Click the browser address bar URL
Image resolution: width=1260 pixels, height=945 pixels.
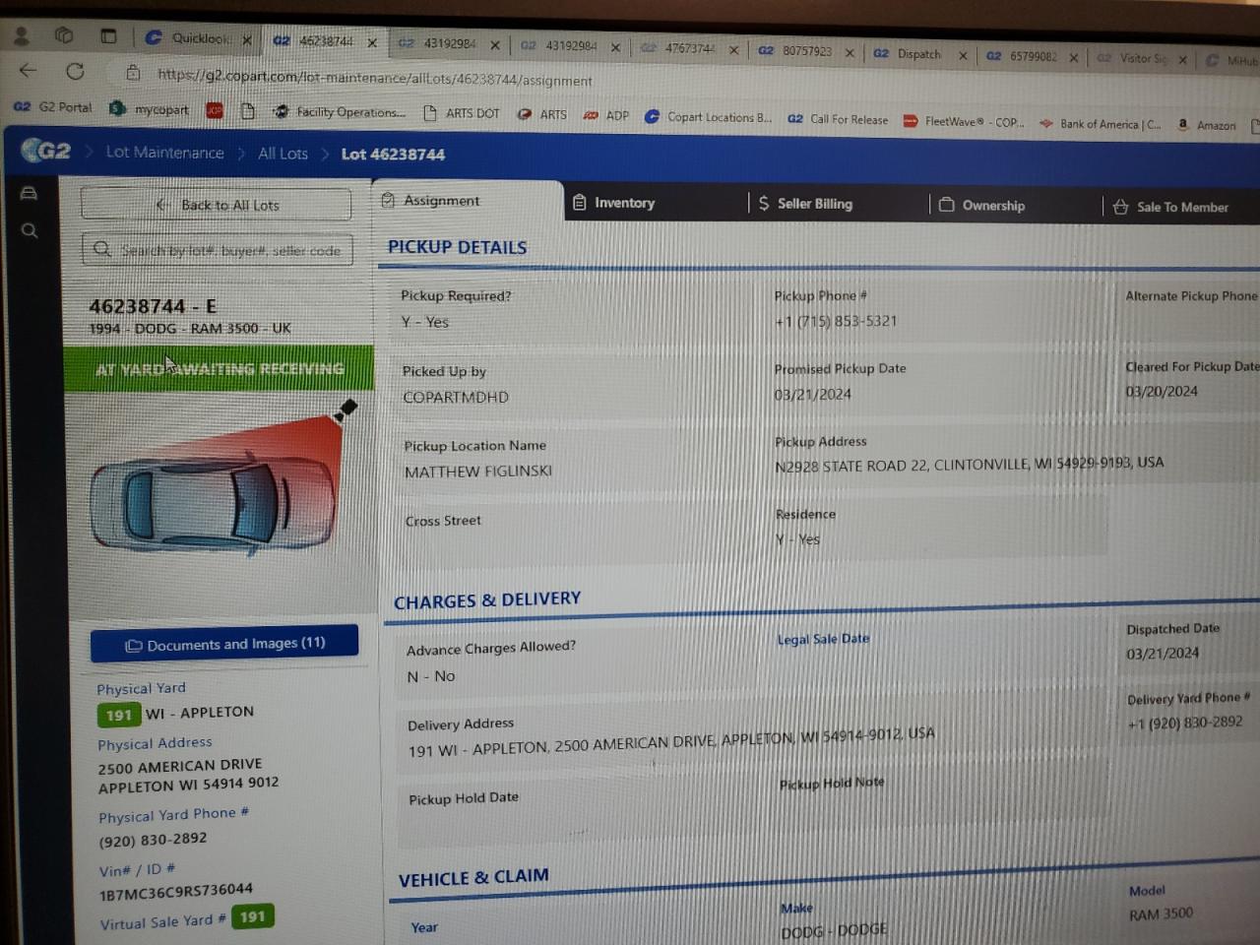pos(375,78)
